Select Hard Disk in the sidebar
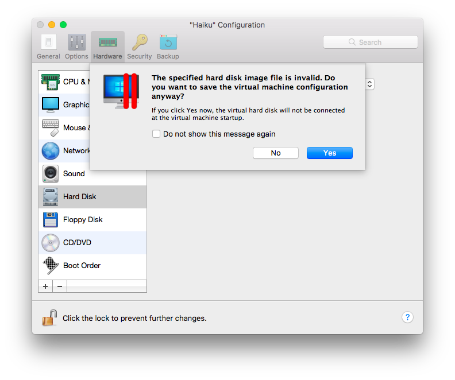The height and width of the screenshot is (380, 455). (79, 196)
